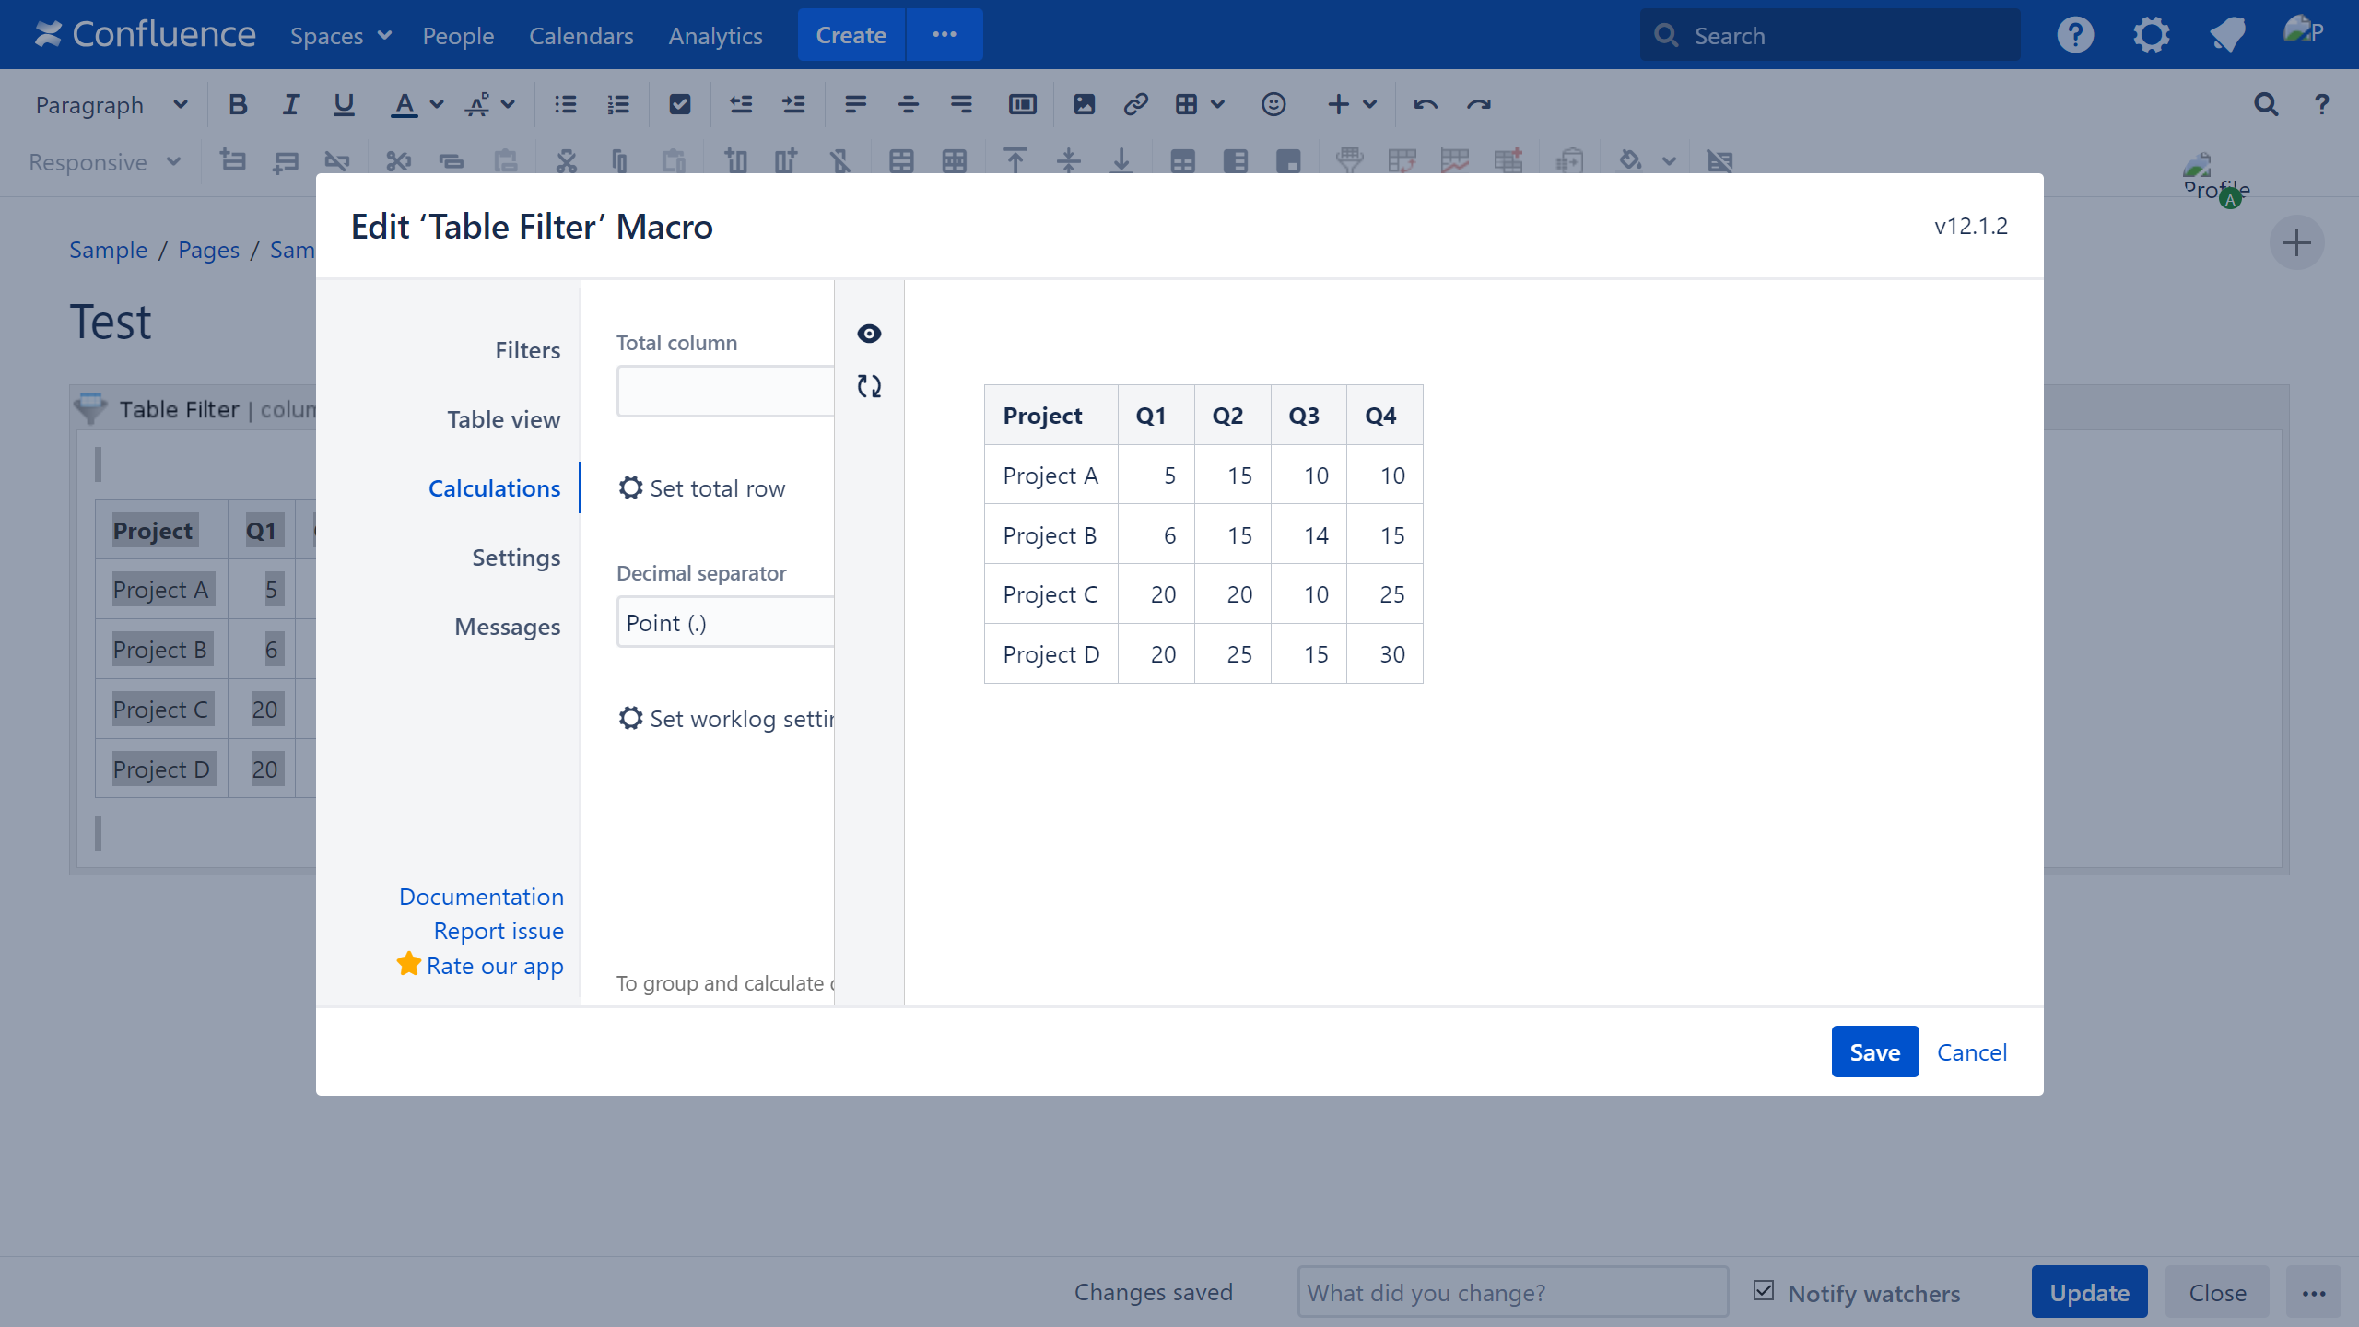Open the emoticon picker icon
This screenshot has height=1327, width=2359.
[x=1273, y=104]
